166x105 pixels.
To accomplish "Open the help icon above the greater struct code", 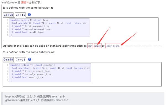I will click(x=30, y=59).
